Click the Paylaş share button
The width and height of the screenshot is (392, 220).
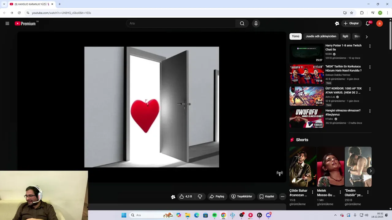(217, 196)
